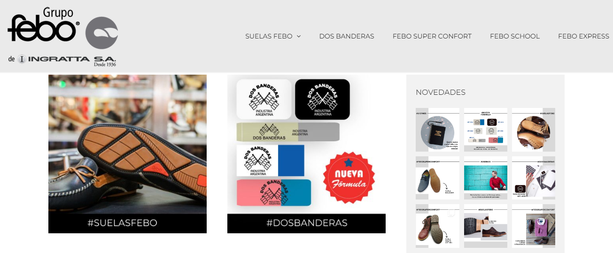
Task: Open the man in red sweater thumbnail
Action: coord(486,178)
